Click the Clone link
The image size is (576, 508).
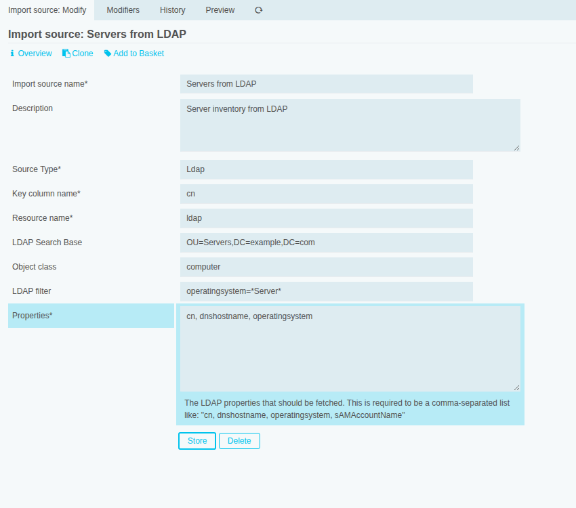[83, 54]
